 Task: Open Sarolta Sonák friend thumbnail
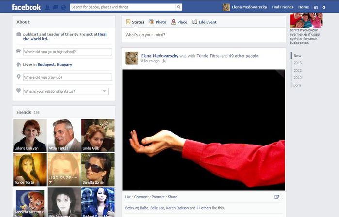(x=98, y=170)
